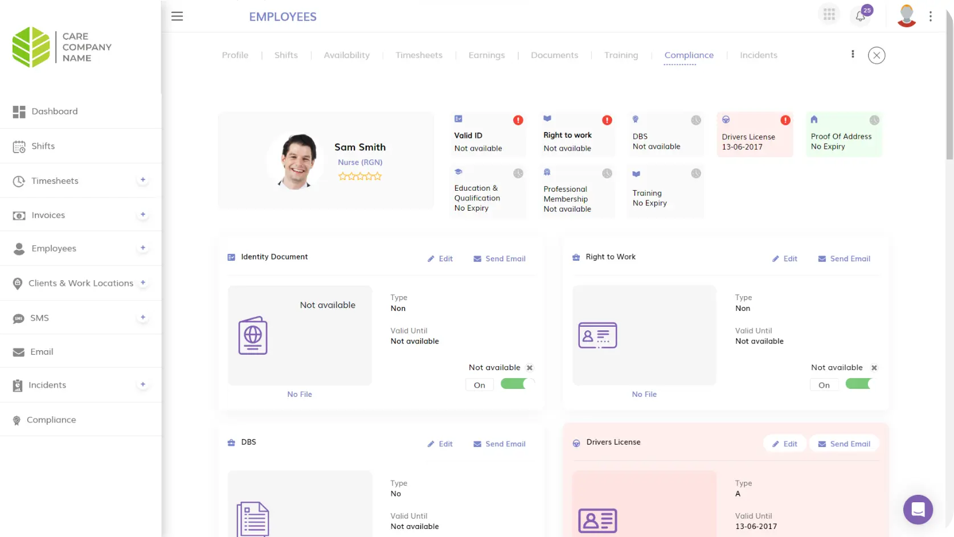This screenshot has width=954, height=537.
Task: Switch to the Training tab
Action: pyautogui.click(x=621, y=55)
